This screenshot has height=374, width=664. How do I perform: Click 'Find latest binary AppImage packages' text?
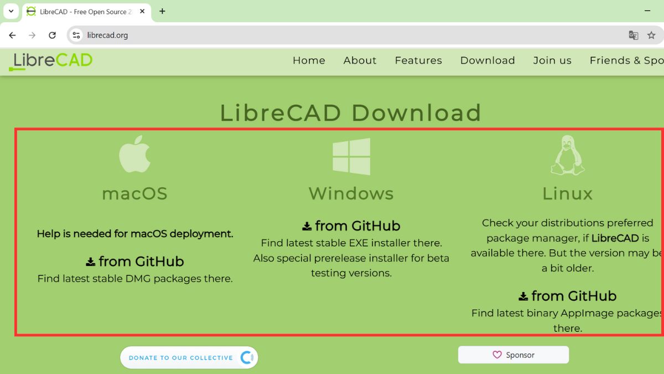click(567, 313)
